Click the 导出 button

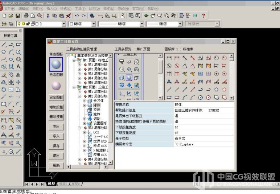pos(56,127)
